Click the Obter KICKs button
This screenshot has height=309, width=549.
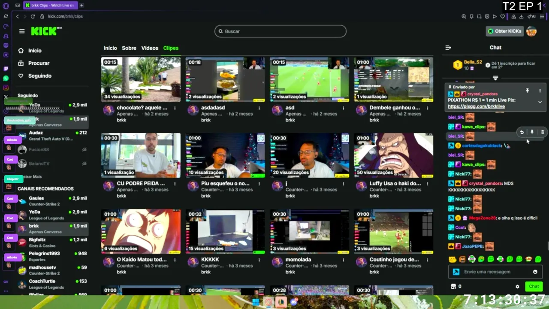click(x=505, y=31)
